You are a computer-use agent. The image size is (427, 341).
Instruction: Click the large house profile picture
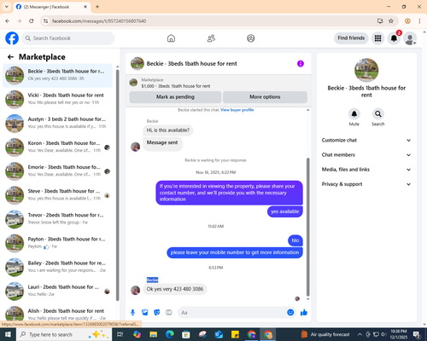366,70
